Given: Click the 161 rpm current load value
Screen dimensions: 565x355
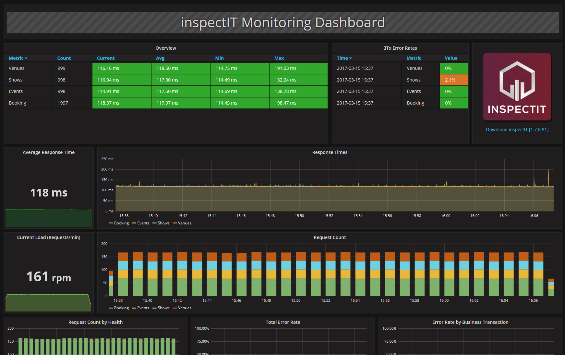Looking at the screenshot, I should 49,277.
